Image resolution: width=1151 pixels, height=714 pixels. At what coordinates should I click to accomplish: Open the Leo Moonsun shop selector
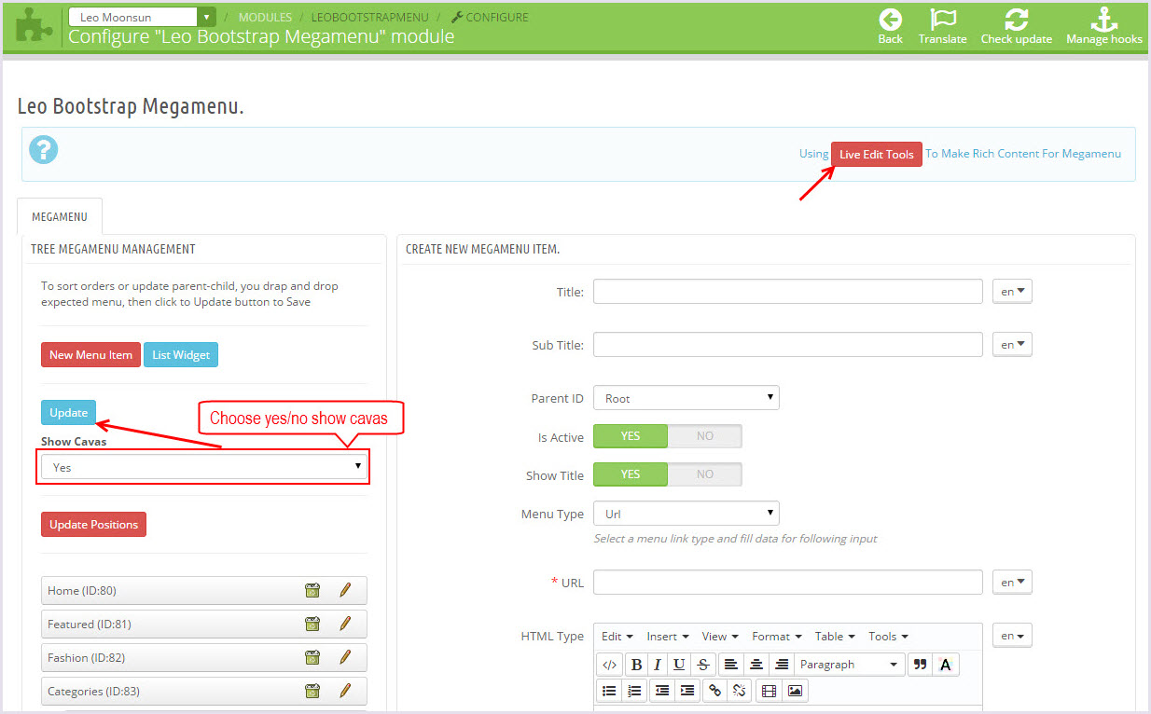pos(142,17)
